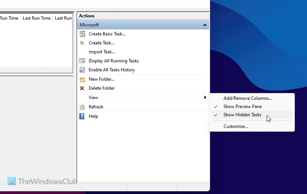Open Help from the Actions pane
307x194 pixels.
(x=93, y=116)
